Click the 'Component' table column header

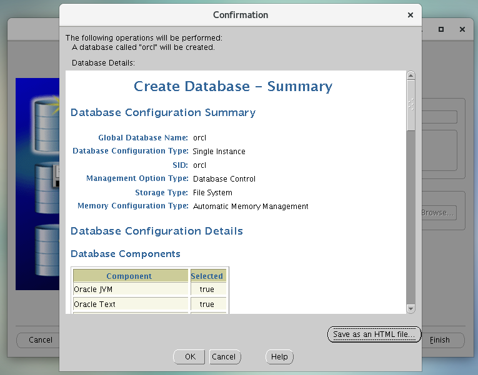coord(131,276)
